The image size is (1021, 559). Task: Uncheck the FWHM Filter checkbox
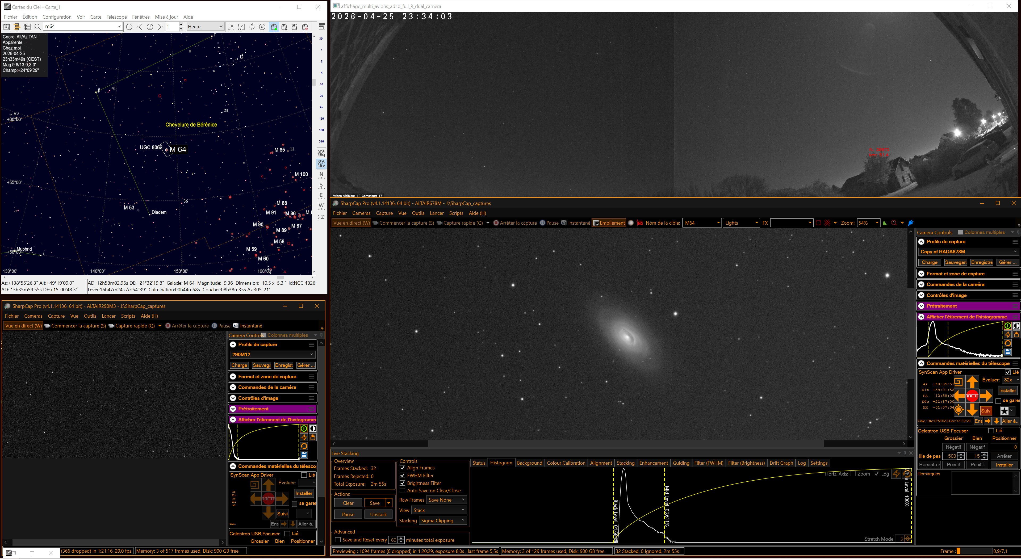[402, 476]
